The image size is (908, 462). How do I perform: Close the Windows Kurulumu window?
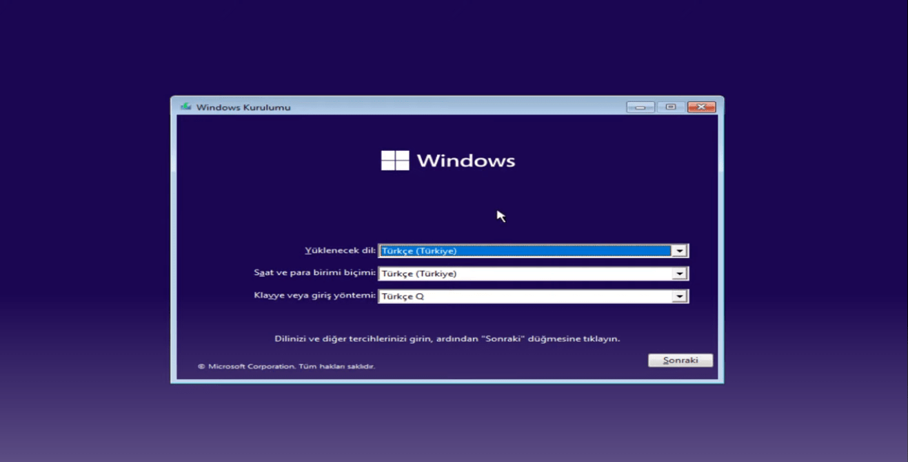coord(701,107)
